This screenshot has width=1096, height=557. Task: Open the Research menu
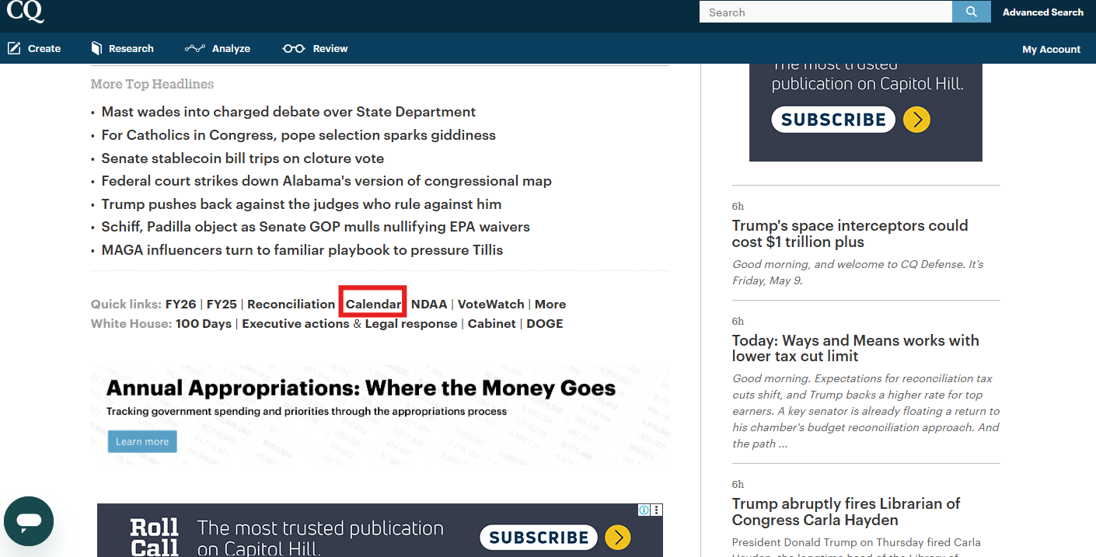tap(122, 48)
